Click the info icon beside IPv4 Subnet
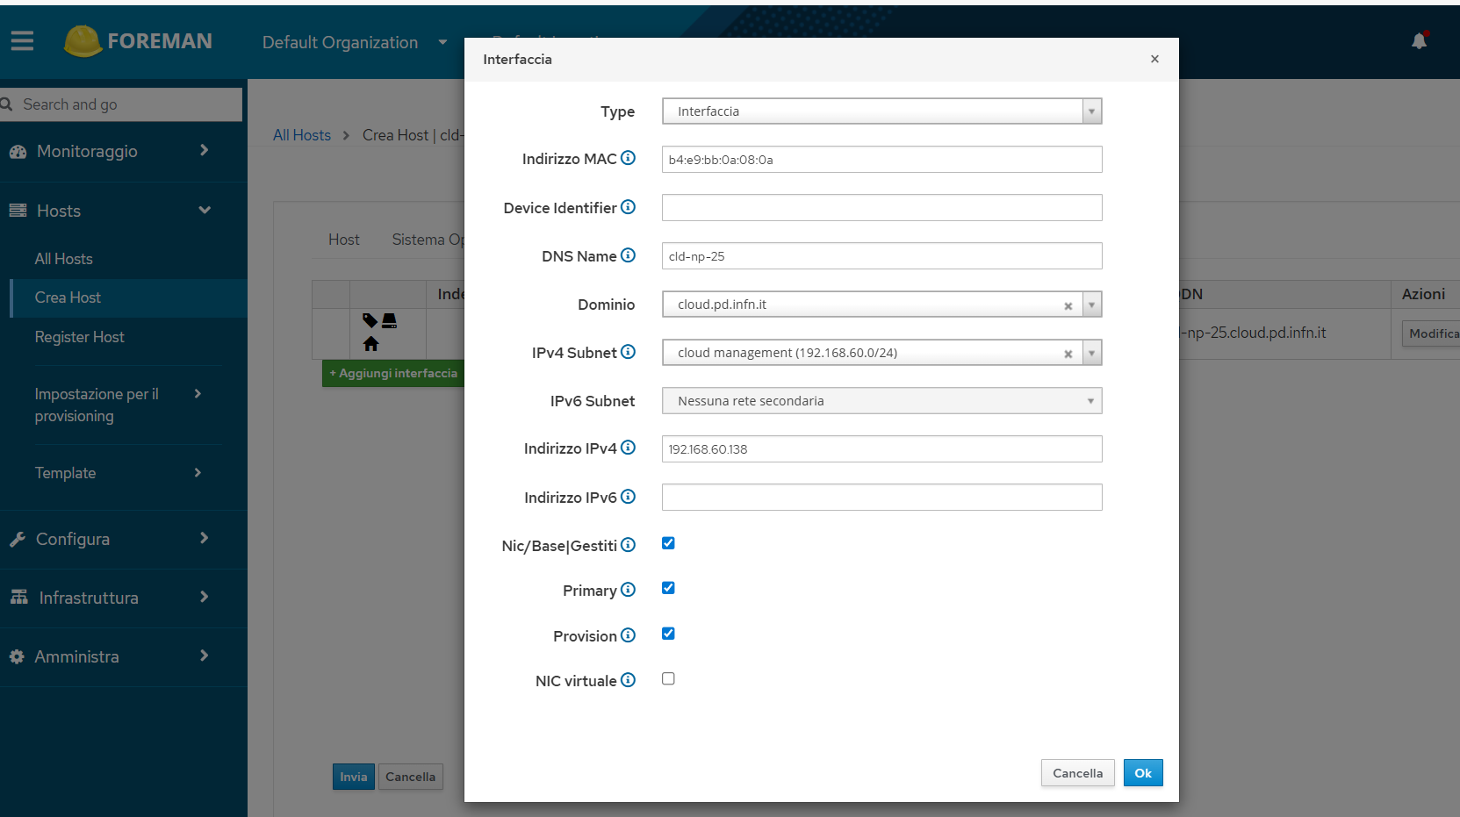The image size is (1460, 817). tap(628, 352)
